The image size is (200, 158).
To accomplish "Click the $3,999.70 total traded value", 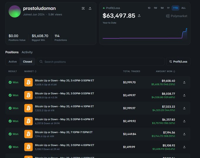I will [x=129, y=82].
